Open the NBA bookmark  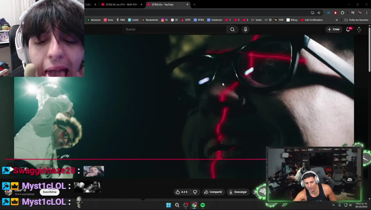[x=120, y=20]
